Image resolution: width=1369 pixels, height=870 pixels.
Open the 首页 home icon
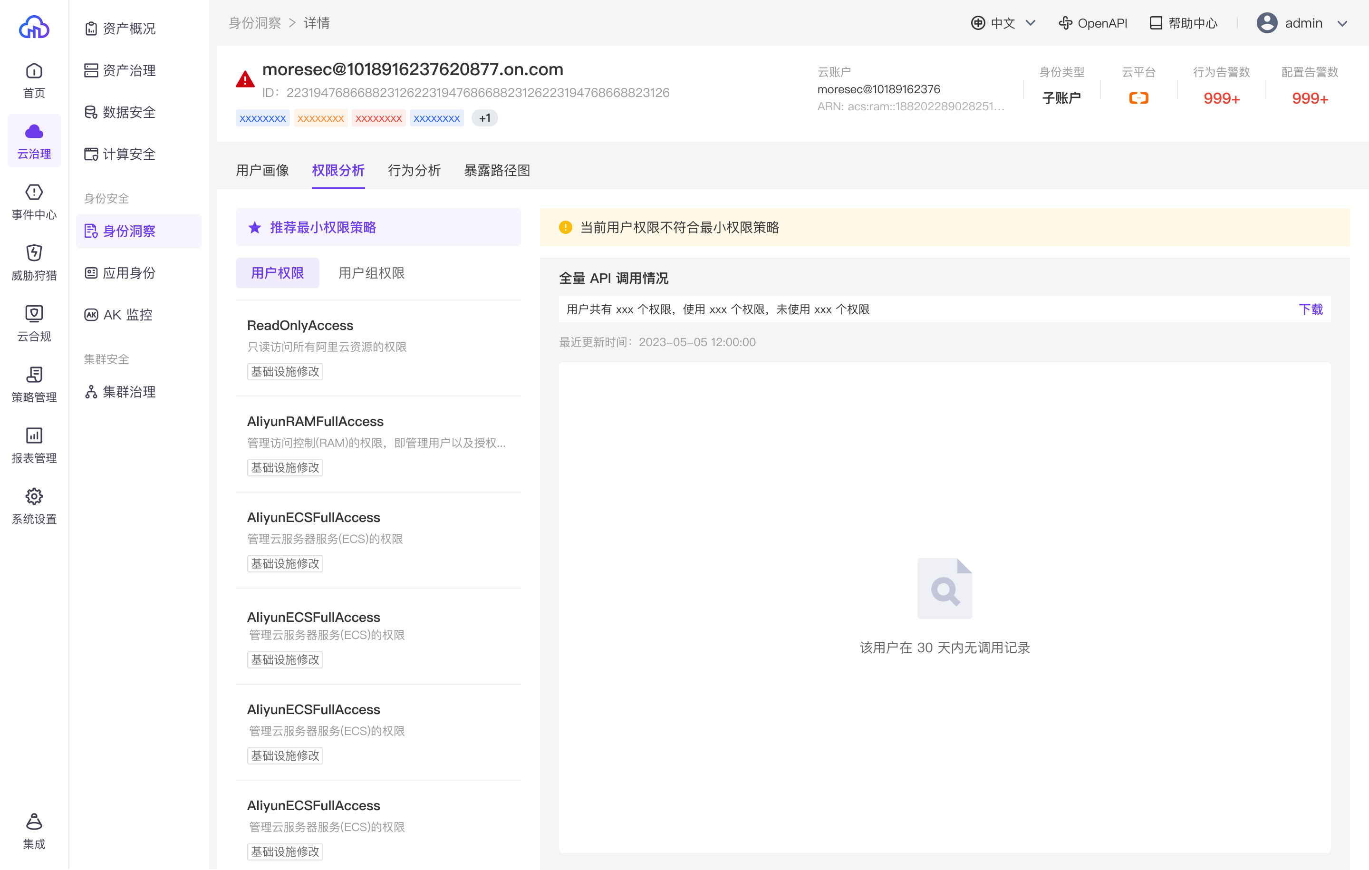34,72
